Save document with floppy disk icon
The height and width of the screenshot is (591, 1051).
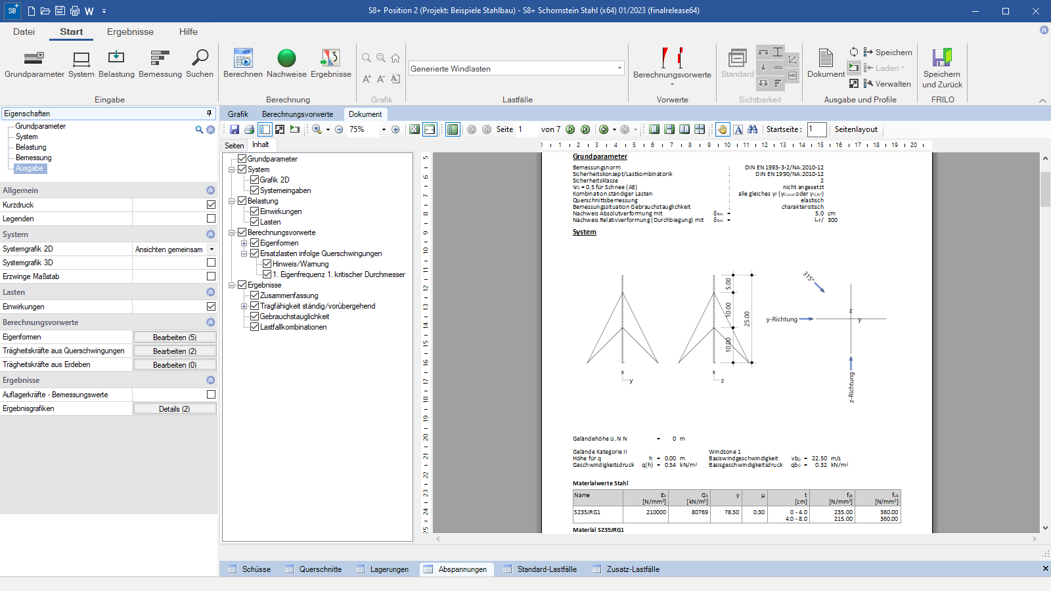[x=235, y=129]
